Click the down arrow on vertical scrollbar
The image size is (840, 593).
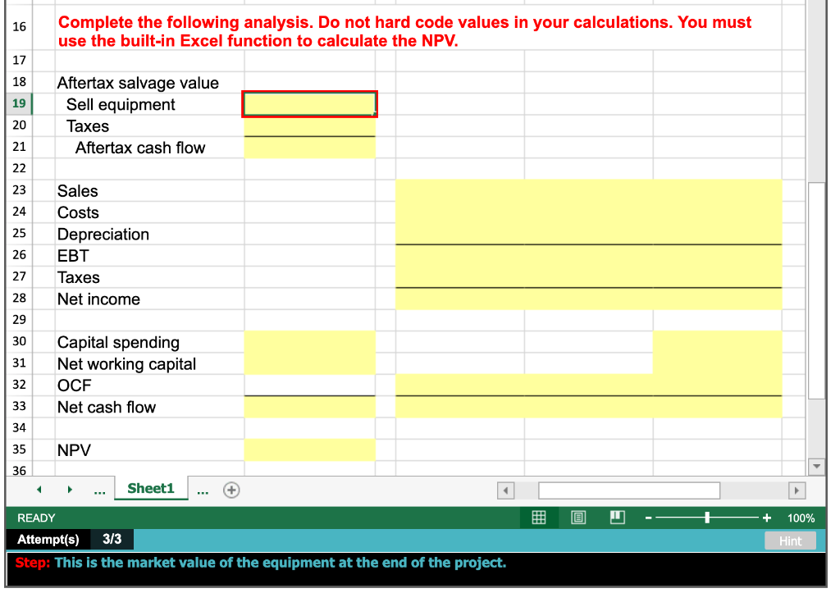[816, 467]
